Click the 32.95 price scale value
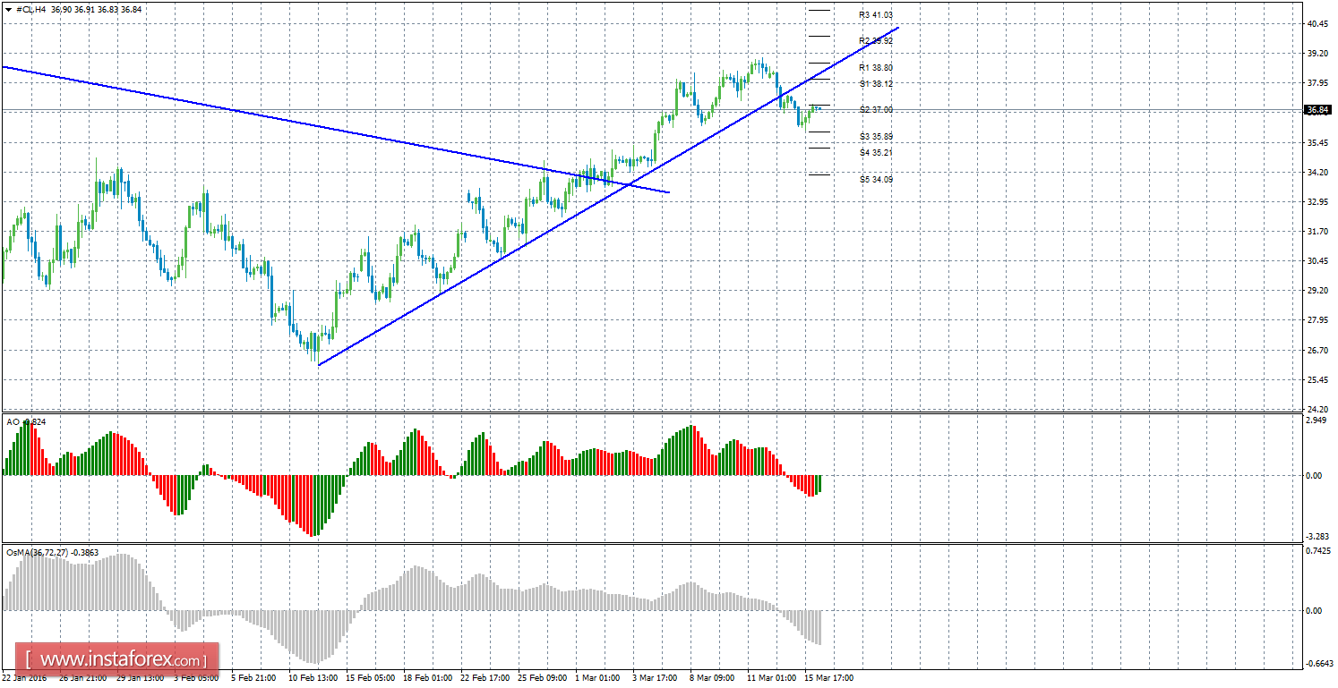1338x688 pixels. (x=1317, y=202)
